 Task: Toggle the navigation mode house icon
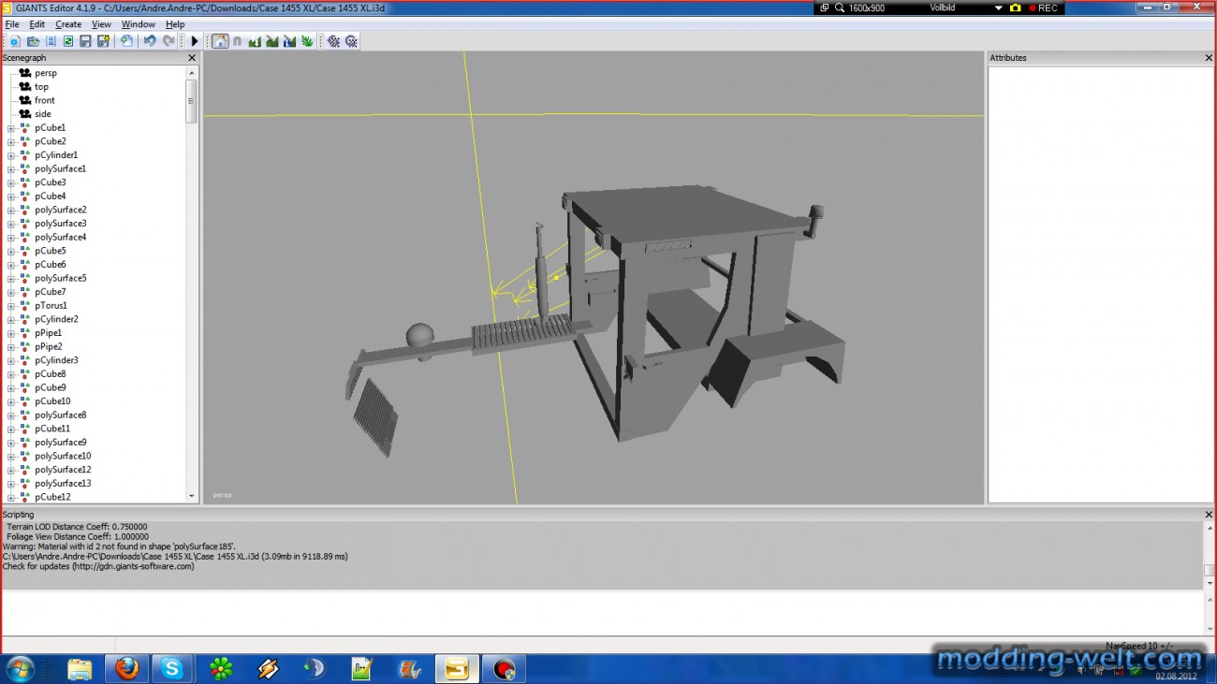[x=220, y=41]
